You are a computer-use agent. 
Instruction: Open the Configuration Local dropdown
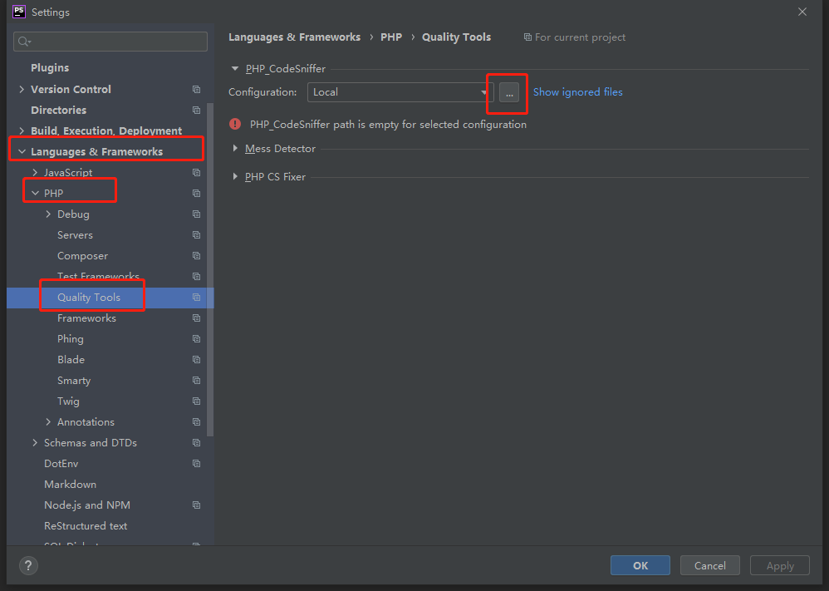pyautogui.click(x=400, y=92)
